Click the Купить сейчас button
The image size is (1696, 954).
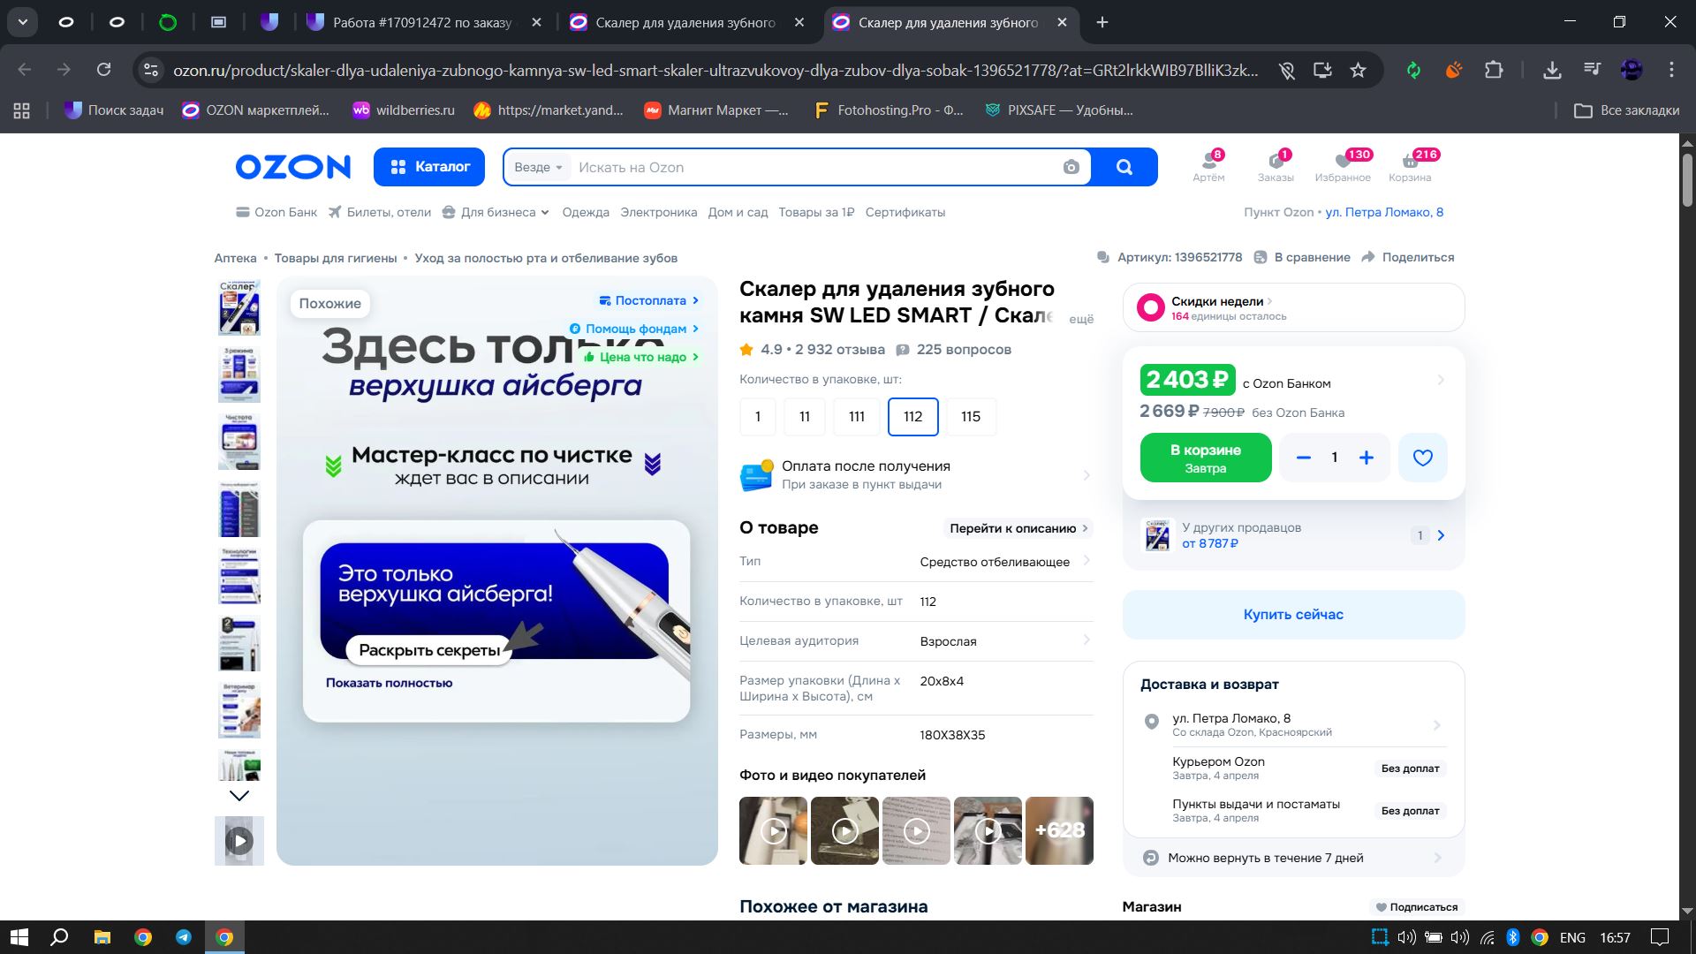[x=1292, y=615]
